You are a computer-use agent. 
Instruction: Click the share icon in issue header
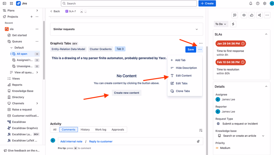click(259, 15)
